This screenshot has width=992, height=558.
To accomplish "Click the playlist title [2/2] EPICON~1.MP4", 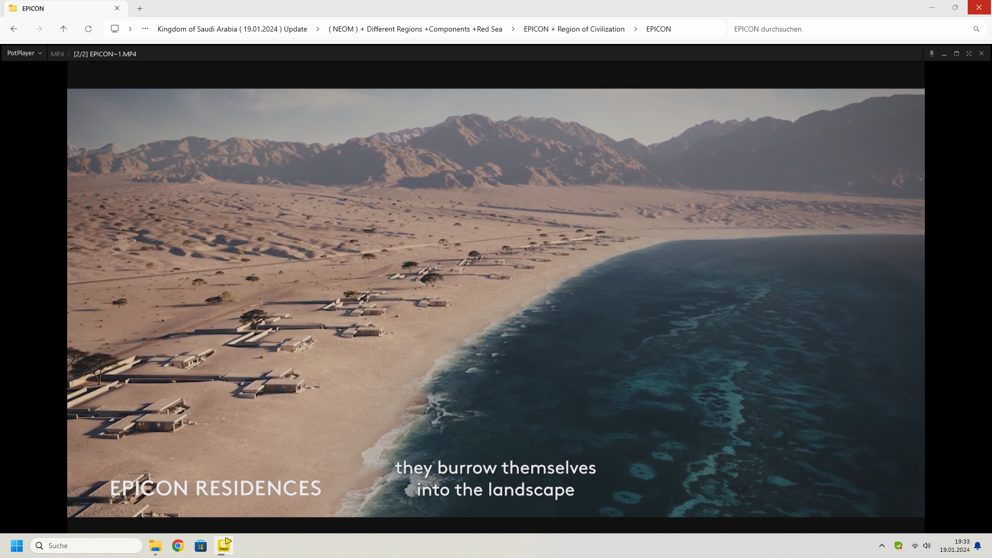I will point(105,54).
